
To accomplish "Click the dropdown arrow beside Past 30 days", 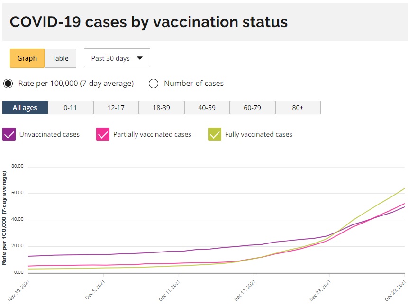I will point(140,58).
